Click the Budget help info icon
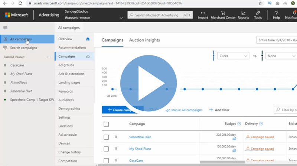The height and width of the screenshot is (166, 297). [239, 123]
